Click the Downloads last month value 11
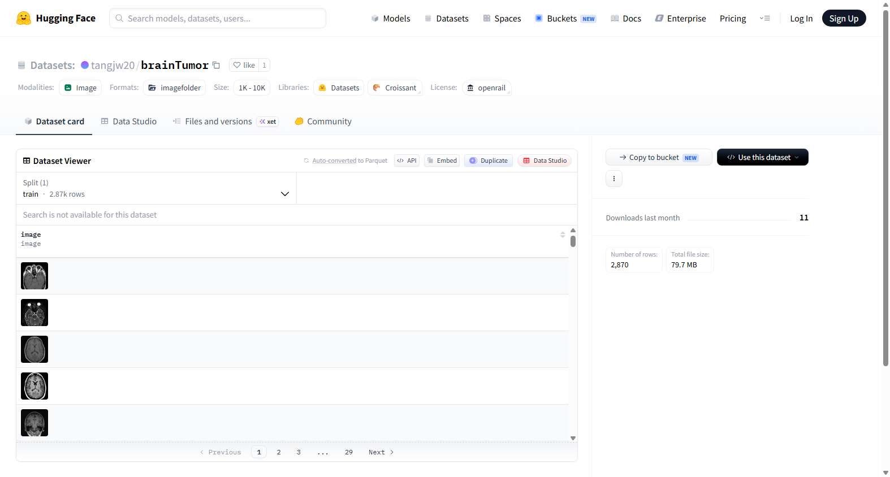Viewport: 890px width, 477px height. click(x=804, y=218)
